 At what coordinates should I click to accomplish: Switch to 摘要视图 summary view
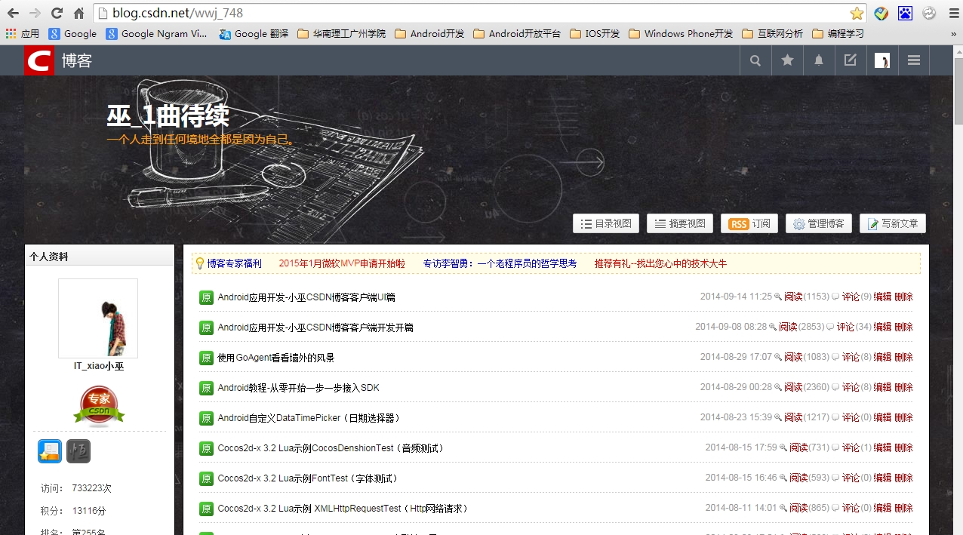680,223
